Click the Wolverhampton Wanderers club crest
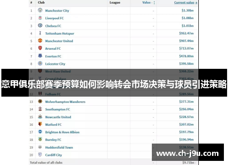Screen dimensions: 228x165 (40, 101)
